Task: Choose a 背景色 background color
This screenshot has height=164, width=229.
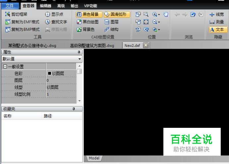Action: (86, 30)
